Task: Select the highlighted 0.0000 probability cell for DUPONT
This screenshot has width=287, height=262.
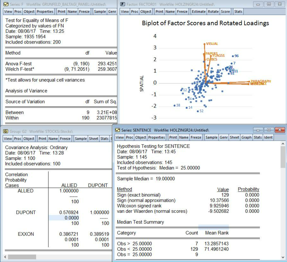Action: (64, 218)
